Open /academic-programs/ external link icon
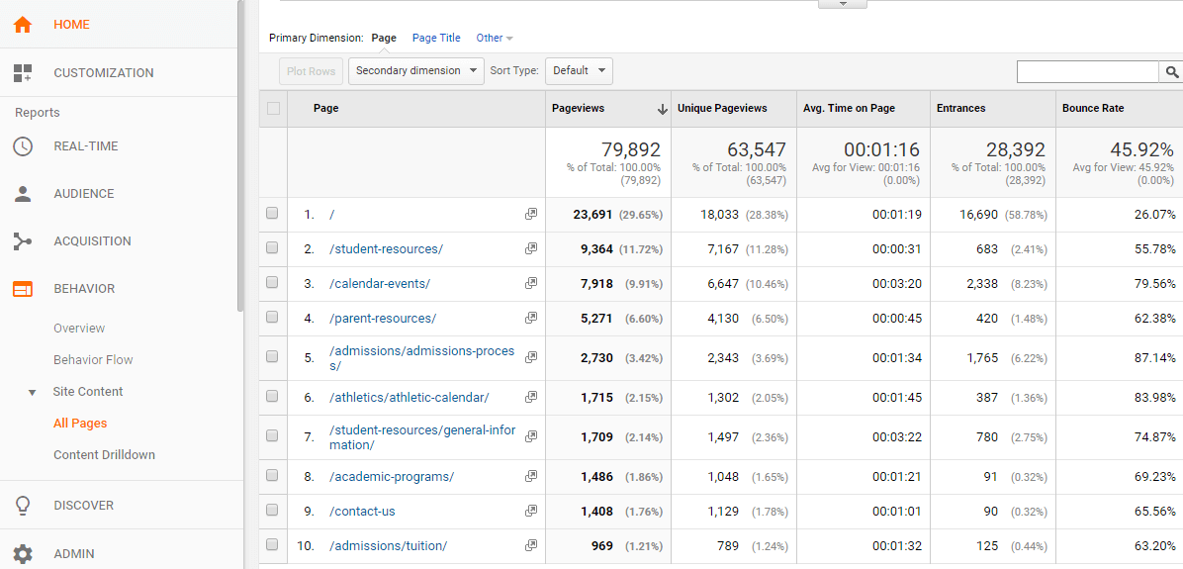The width and height of the screenshot is (1183, 569). [531, 476]
